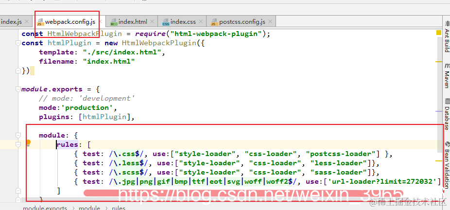Collapse the module.exports block fold marker

click(x=18, y=89)
